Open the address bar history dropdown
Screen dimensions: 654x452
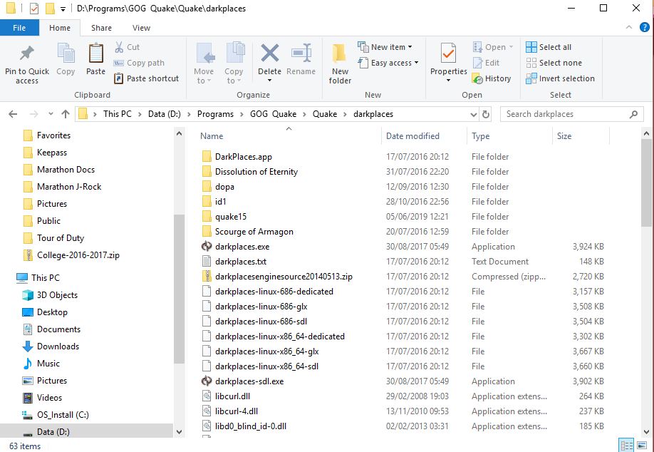(x=473, y=114)
